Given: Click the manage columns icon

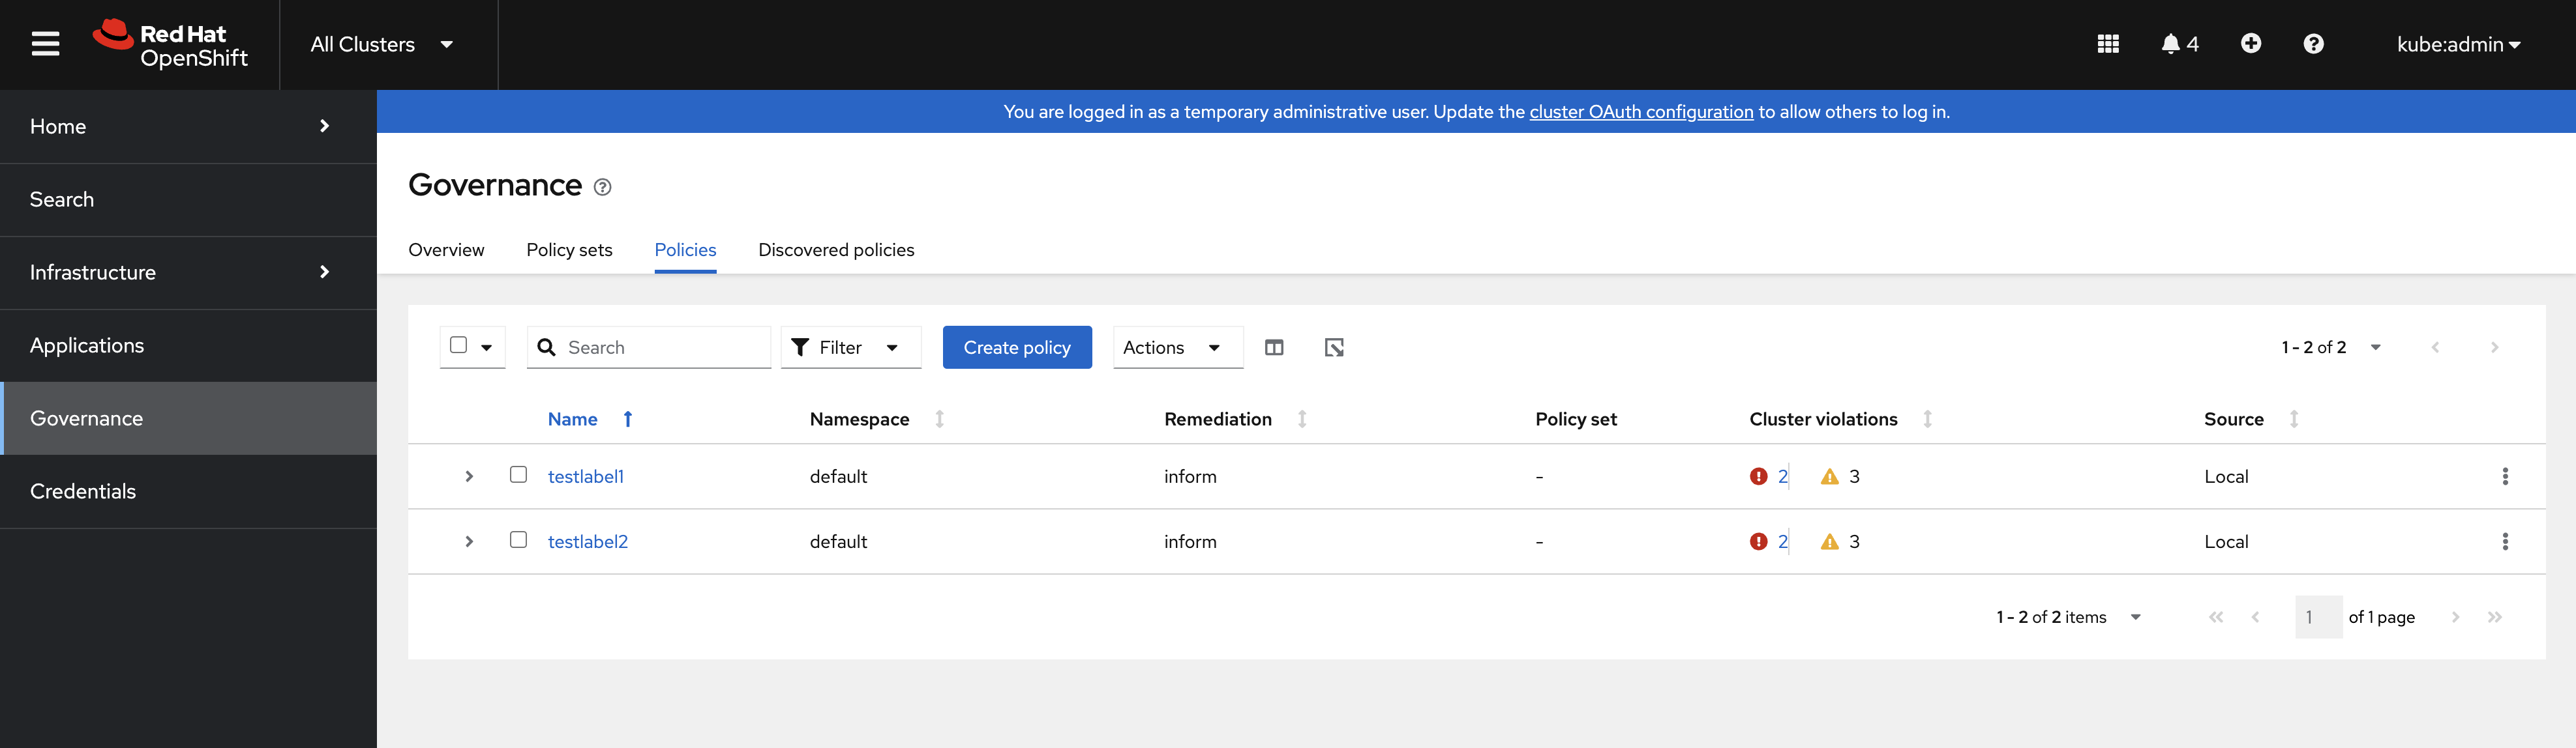Looking at the screenshot, I should pos(1273,347).
